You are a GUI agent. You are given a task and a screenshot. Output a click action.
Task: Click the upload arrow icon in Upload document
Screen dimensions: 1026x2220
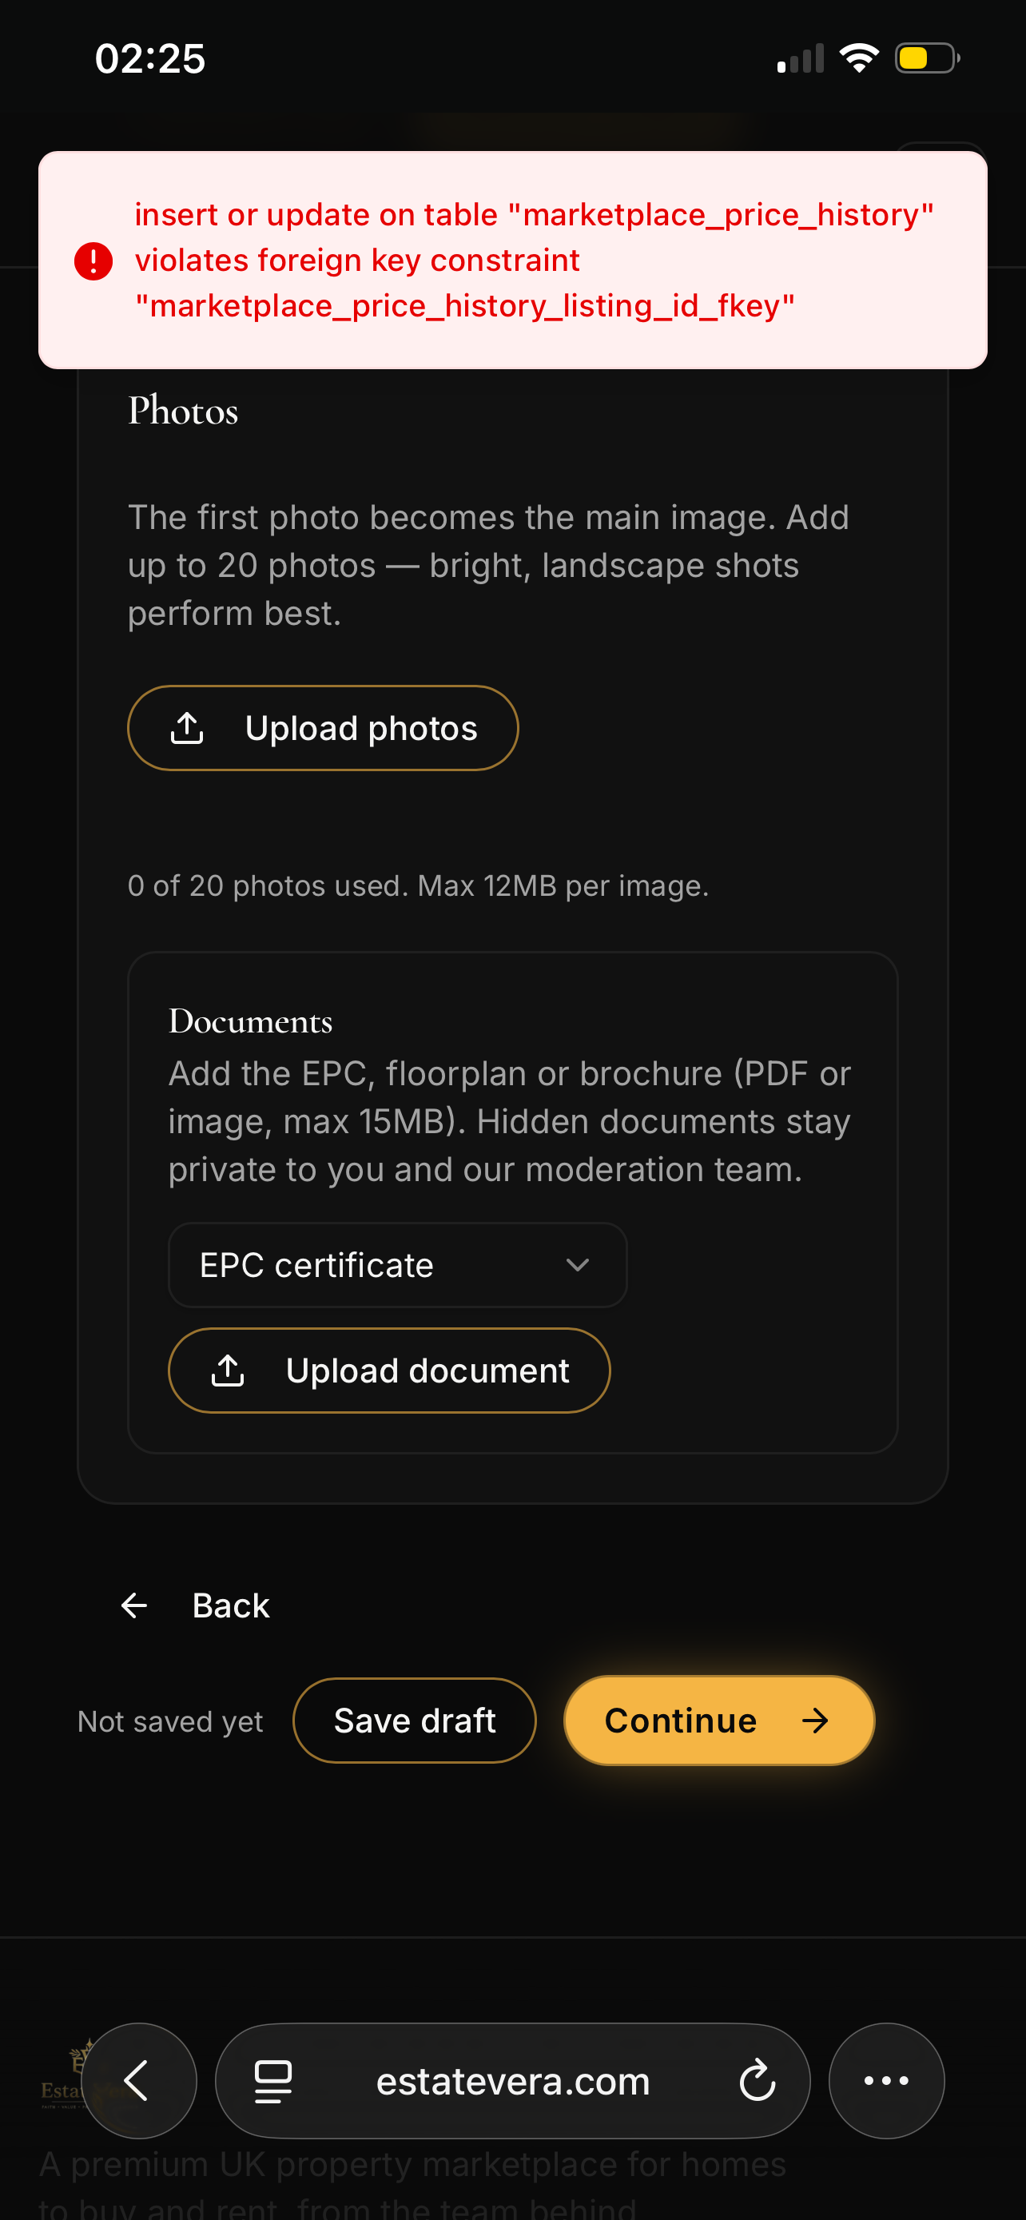pos(228,1371)
